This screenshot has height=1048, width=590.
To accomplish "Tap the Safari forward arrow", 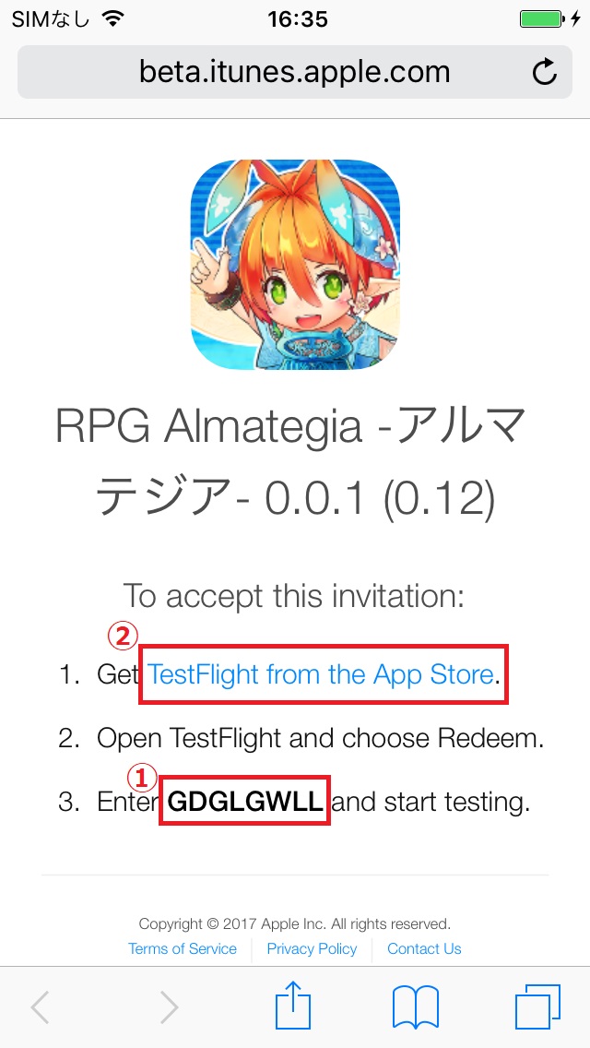I will point(169,1007).
